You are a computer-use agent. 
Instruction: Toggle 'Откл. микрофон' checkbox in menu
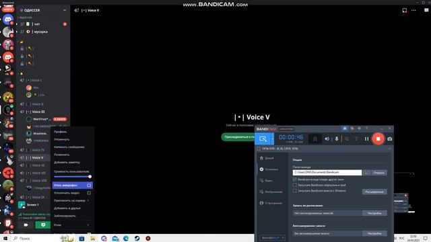pos(89,186)
